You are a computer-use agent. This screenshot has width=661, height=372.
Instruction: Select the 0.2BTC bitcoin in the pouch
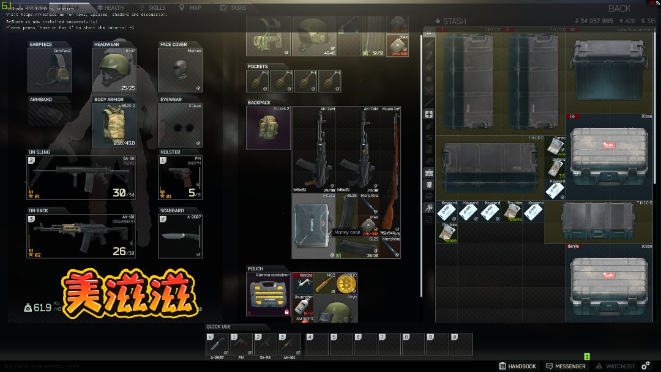point(346,283)
